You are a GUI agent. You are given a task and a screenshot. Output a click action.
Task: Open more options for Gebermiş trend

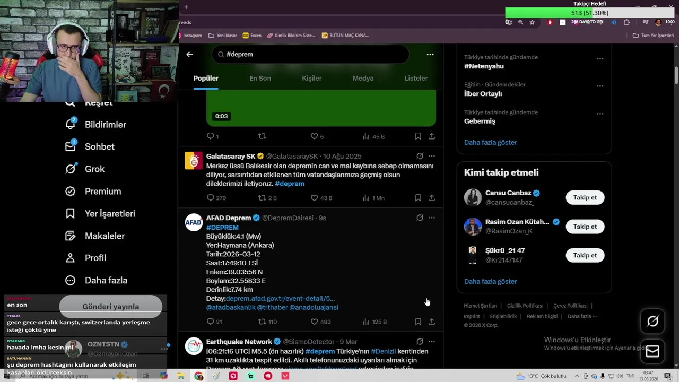click(x=600, y=114)
